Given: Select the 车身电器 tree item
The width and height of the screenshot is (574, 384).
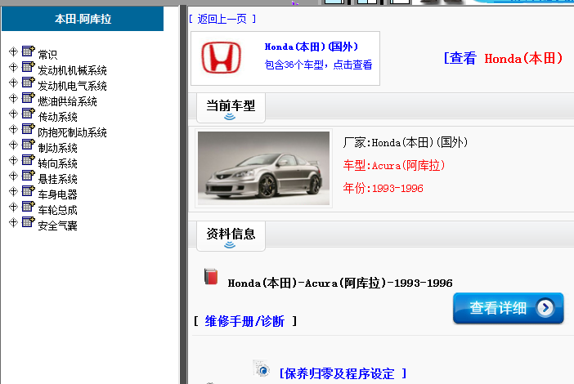Looking at the screenshot, I should (57, 194).
